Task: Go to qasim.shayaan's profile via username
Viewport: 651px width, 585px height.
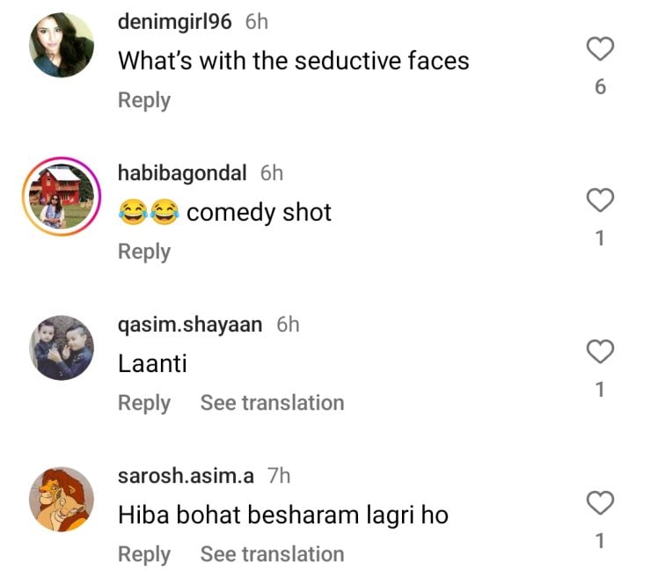Action: click(x=190, y=325)
